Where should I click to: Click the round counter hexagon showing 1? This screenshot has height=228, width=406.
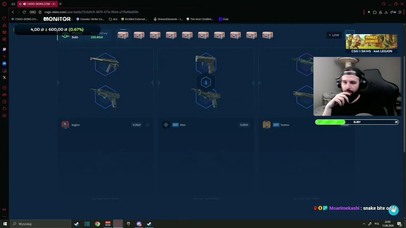click(206, 82)
